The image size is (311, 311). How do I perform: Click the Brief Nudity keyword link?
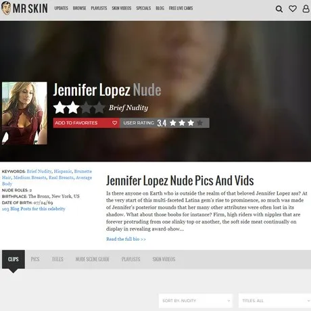pyautogui.click(x=39, y=171)
